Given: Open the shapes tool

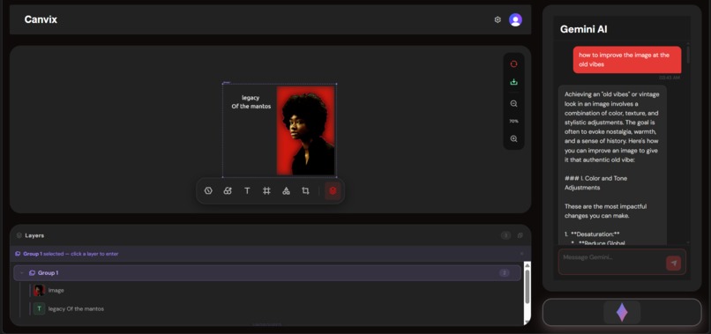Looking at the screenshot, I should pos(286,190).
